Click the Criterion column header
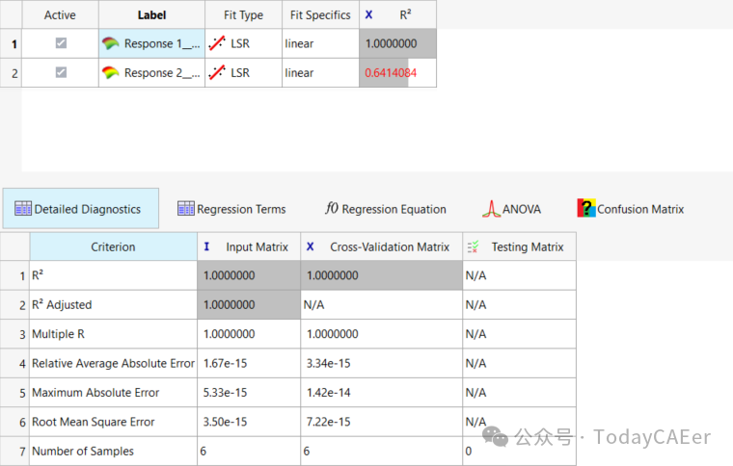733x466 pixels. 113,246
